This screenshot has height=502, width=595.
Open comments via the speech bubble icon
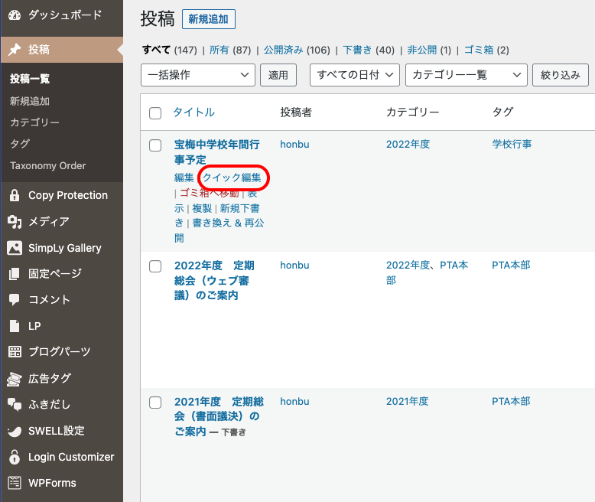(14, 300)
